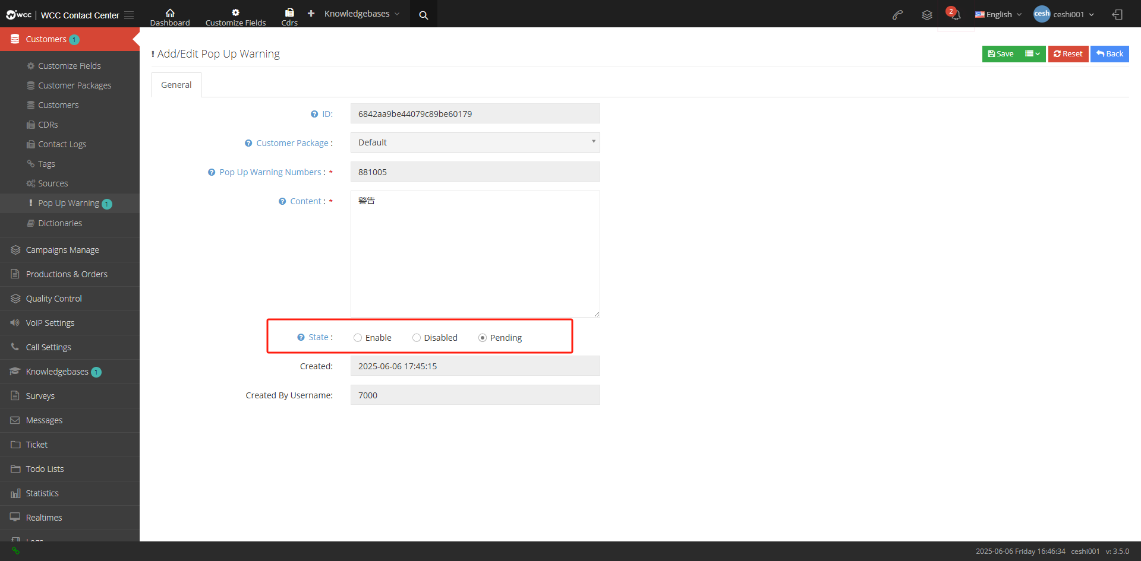
Task: Click the version text v: 3.5.0
Action: 1117,552
